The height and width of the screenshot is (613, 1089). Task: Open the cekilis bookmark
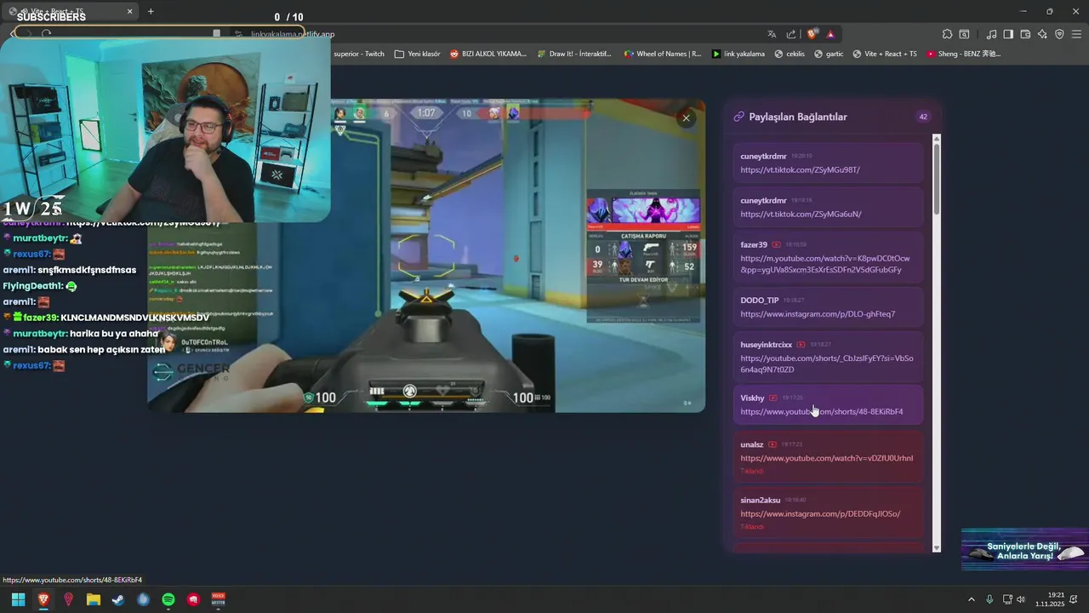[x=790, y=54]
